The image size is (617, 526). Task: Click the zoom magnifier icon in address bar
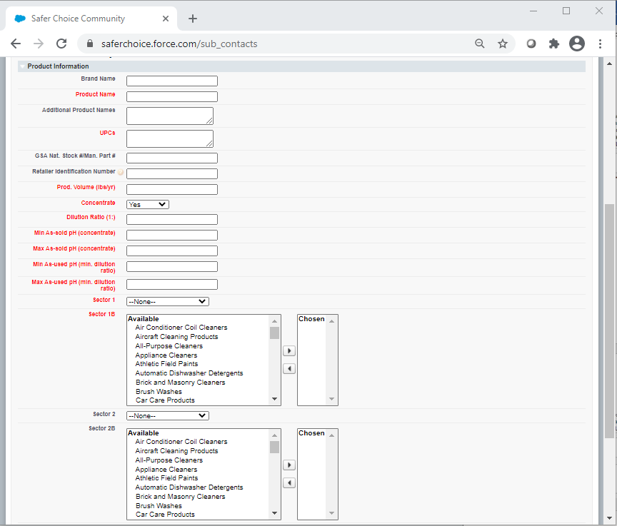[x=480, y=44]
